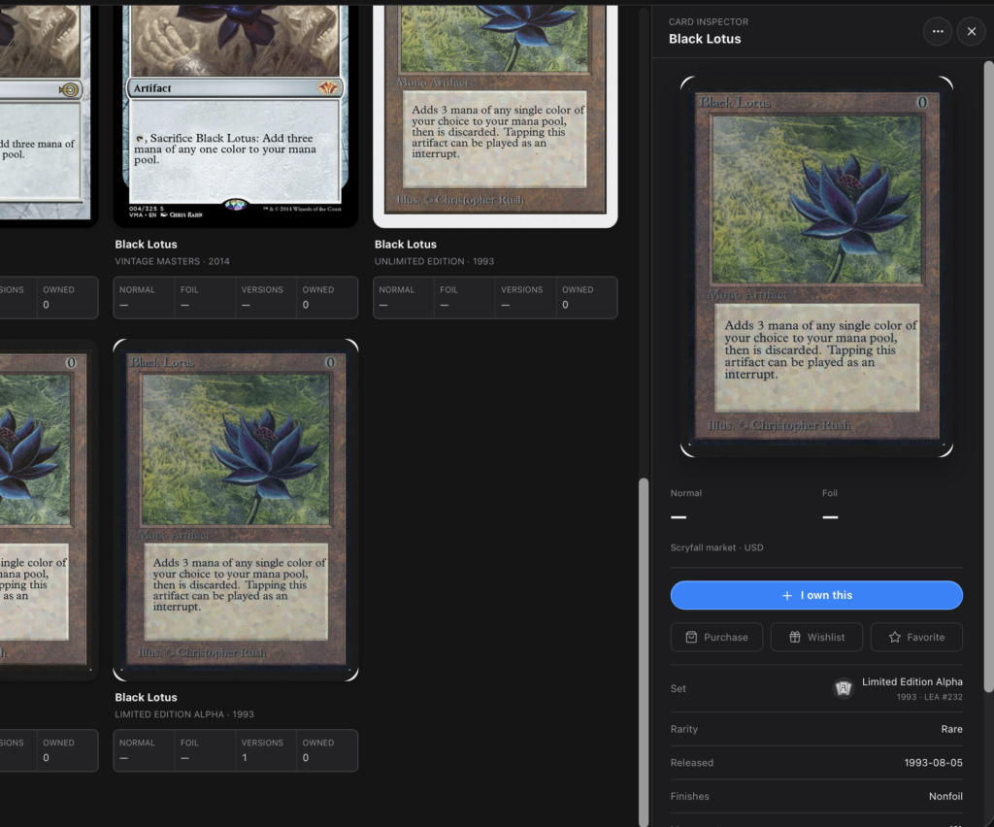The width and height of the screenshot is (994, 827).
Task: Click the shopping bag Purchase icon
Action: tap(691, 637)
